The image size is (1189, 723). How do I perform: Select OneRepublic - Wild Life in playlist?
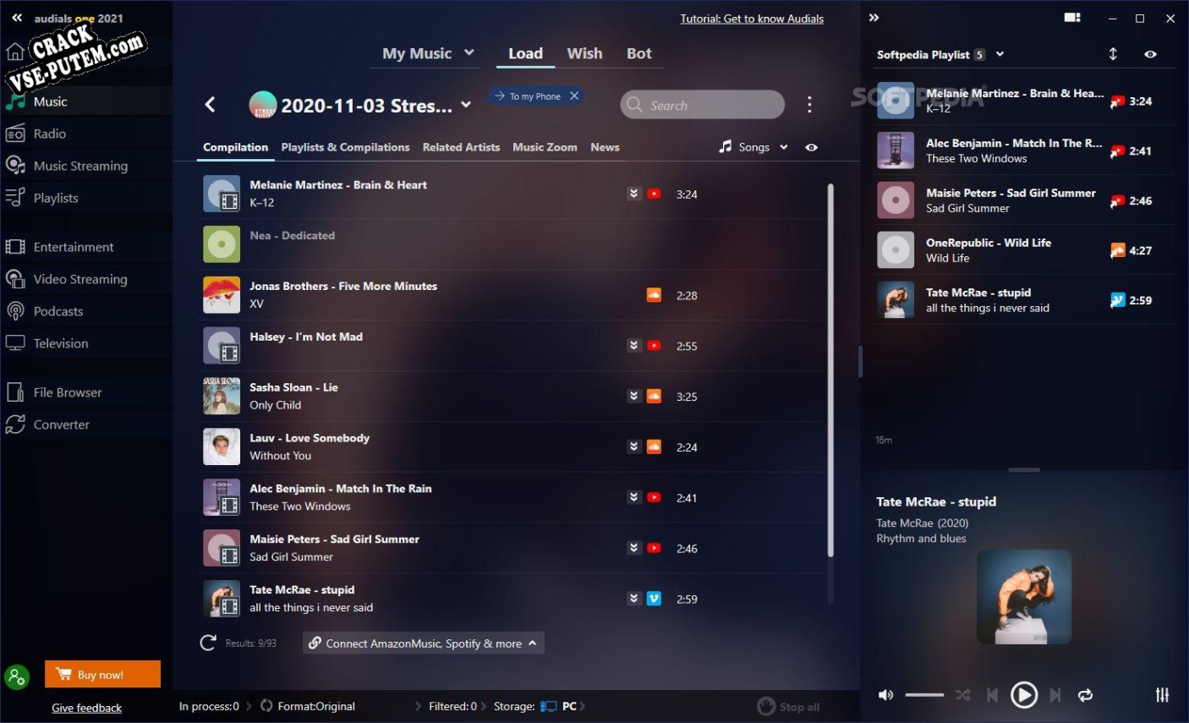pyautogui.click(x=1024, y=250)
